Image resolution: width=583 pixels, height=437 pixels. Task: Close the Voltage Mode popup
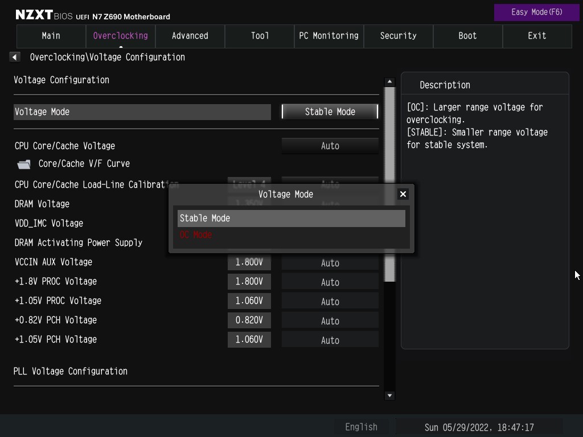[x=403, y=194]
